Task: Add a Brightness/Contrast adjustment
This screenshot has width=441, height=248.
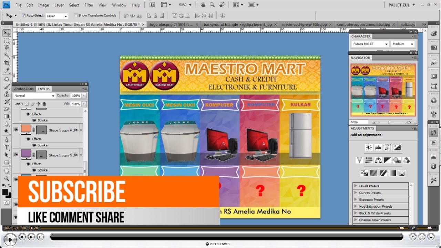Action: 369,147
